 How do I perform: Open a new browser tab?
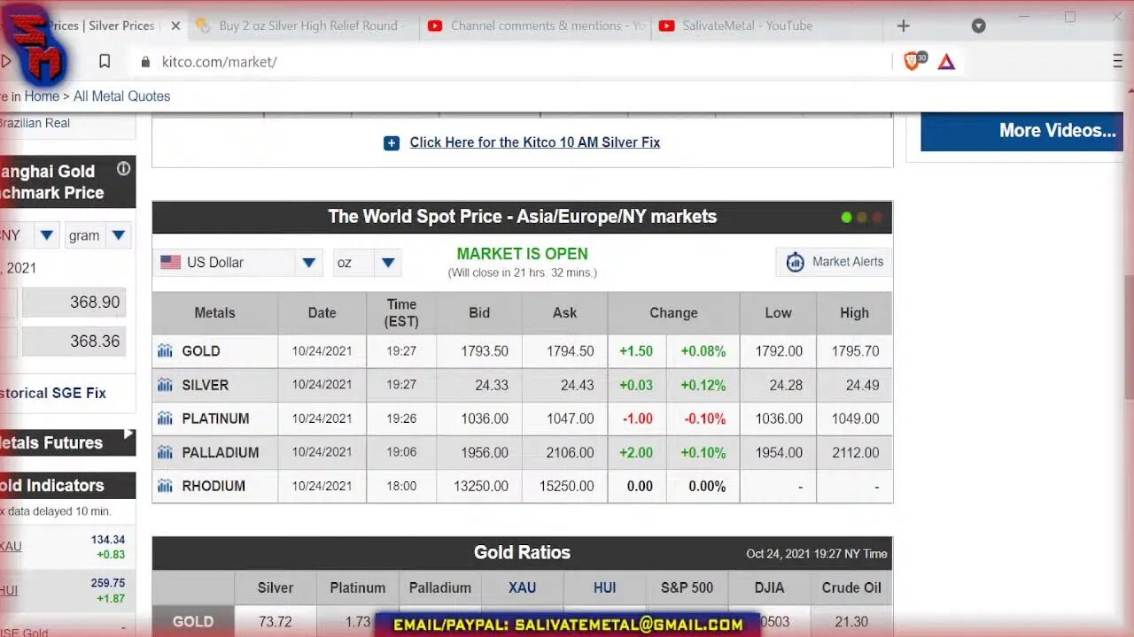[903, 26]
